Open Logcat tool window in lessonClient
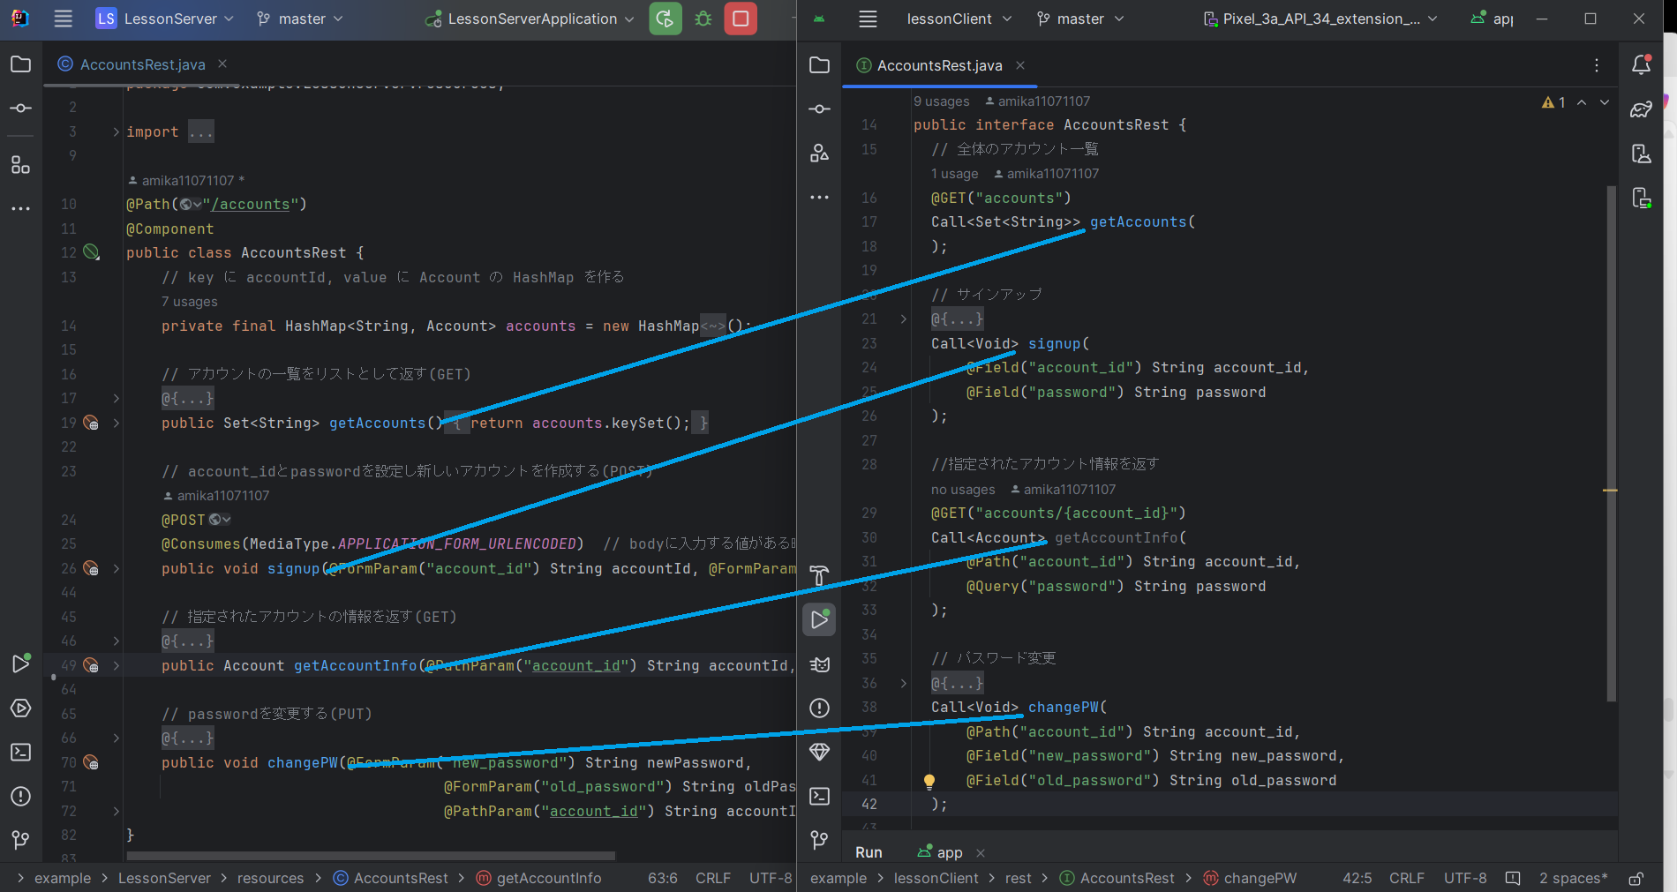The image size is (1677, 892). click(819, 663)
